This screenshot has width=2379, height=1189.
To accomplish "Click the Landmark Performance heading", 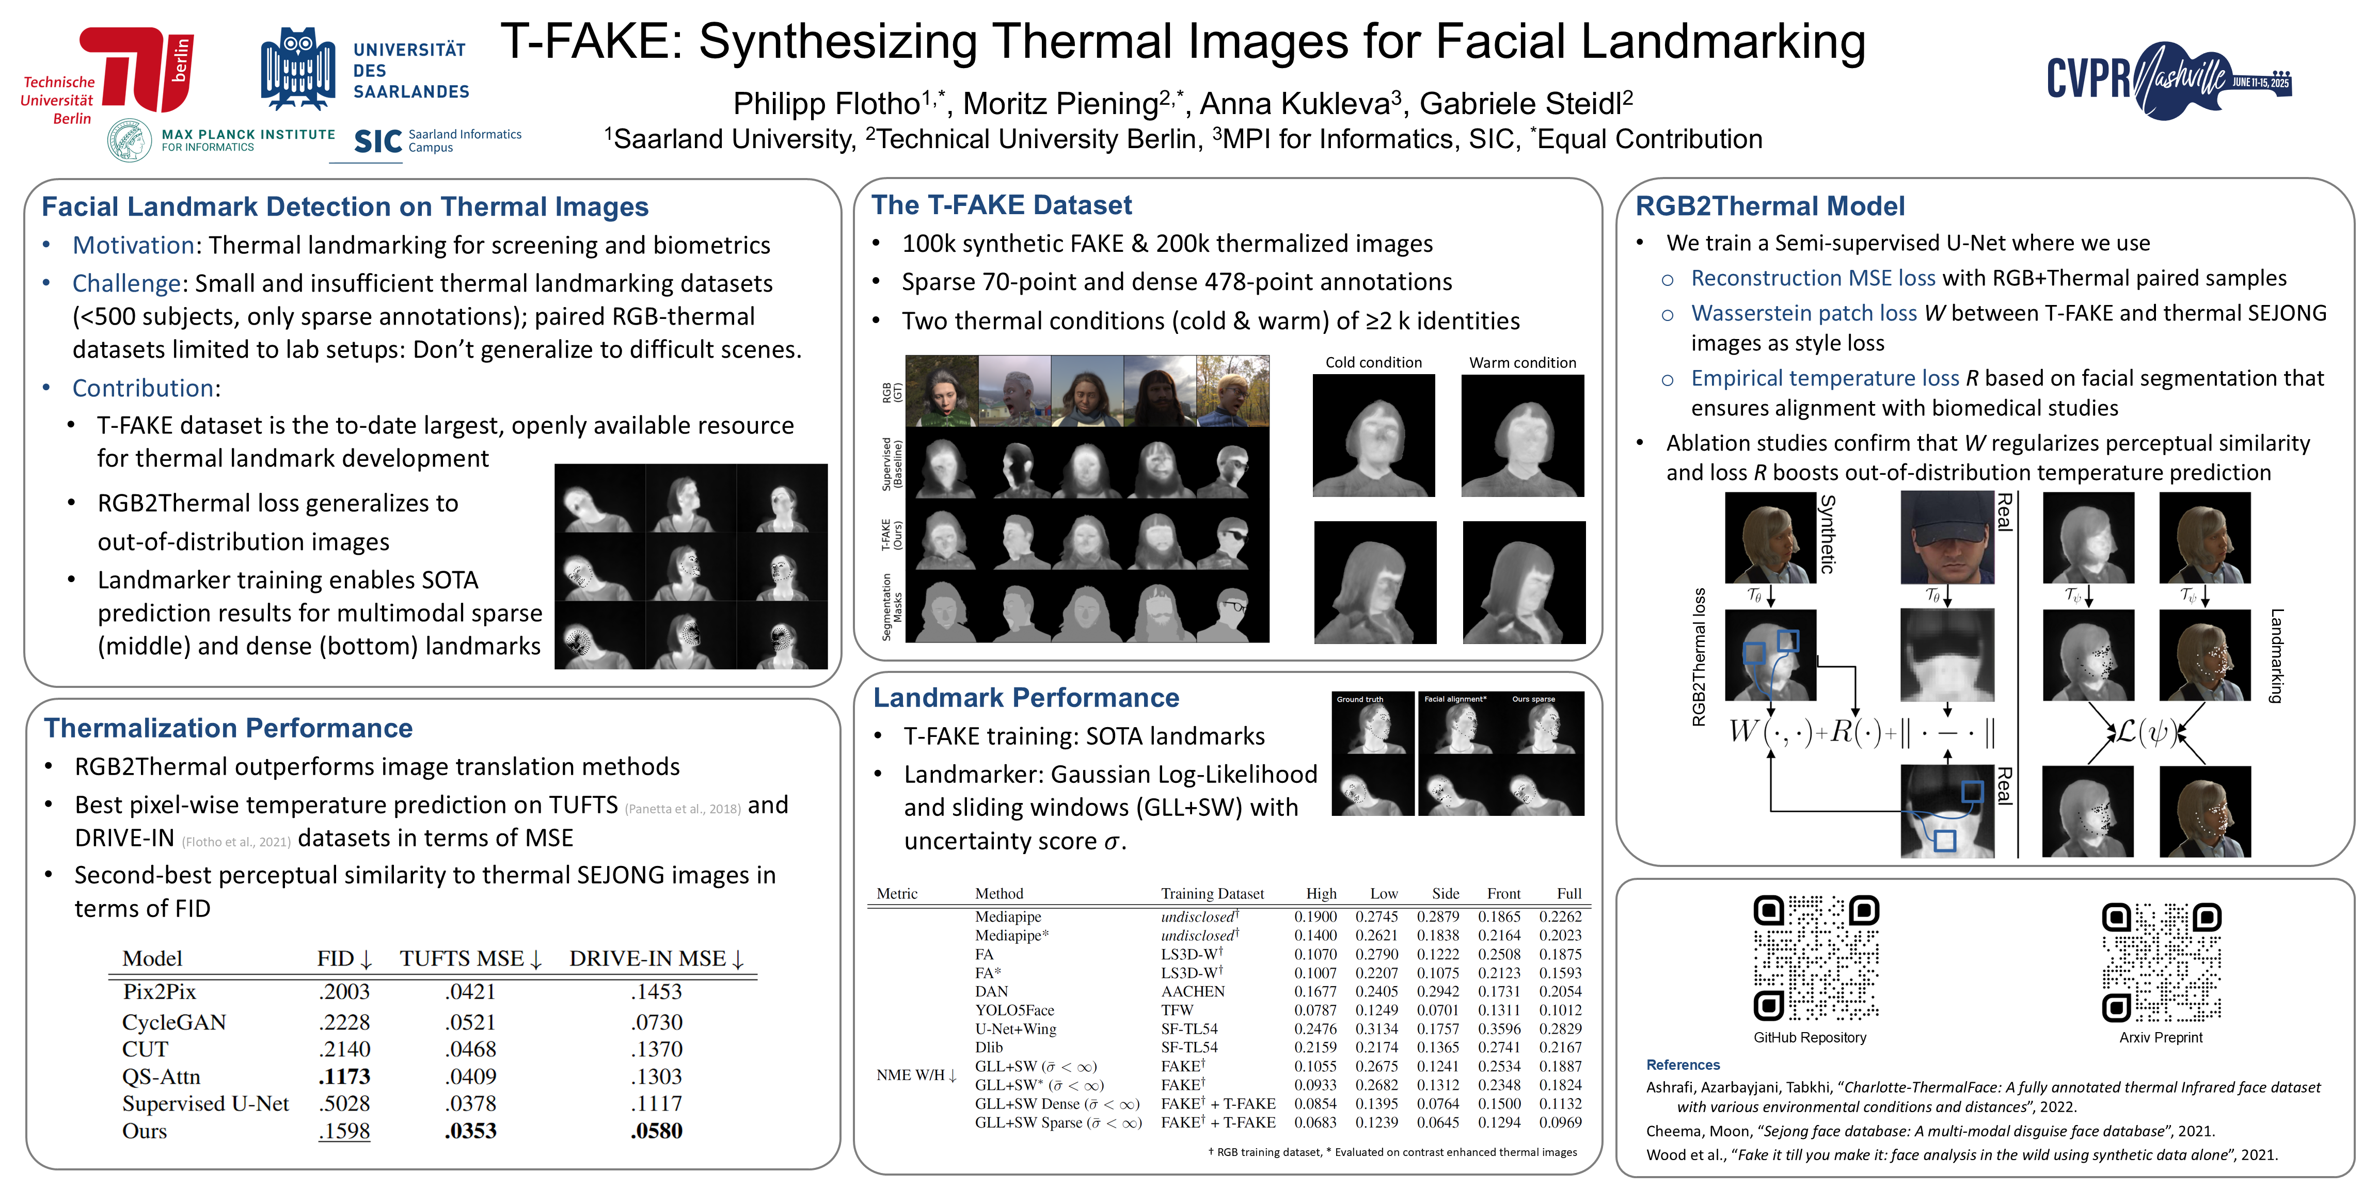I will (x=1026, y=698).
